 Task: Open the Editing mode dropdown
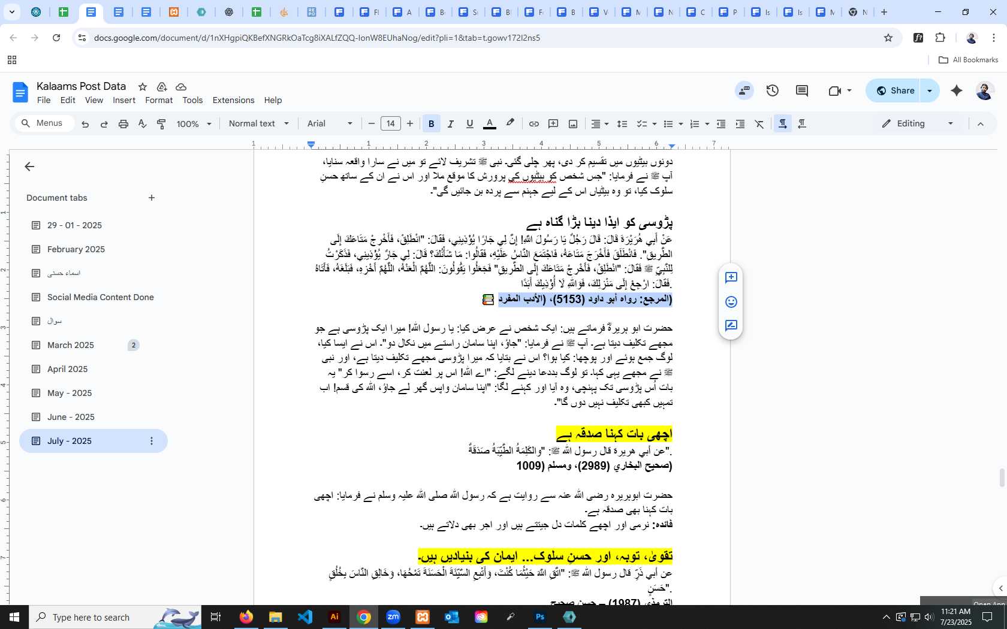[x=918, y=124]
